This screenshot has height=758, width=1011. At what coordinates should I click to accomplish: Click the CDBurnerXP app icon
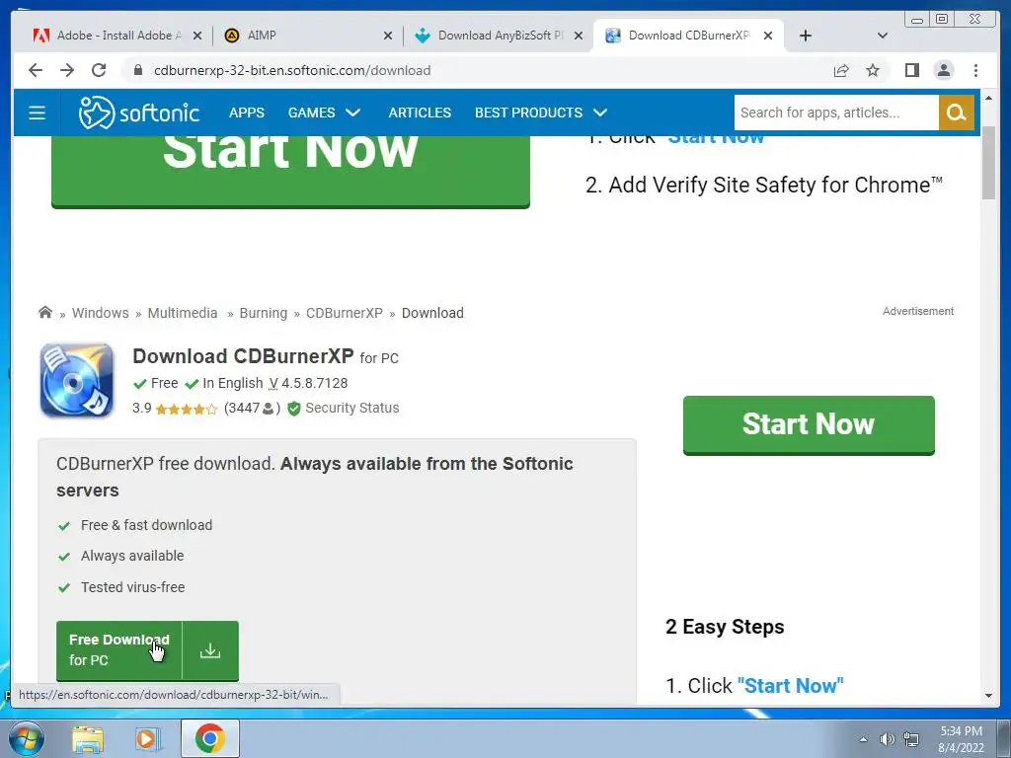[x=77, y=380]
